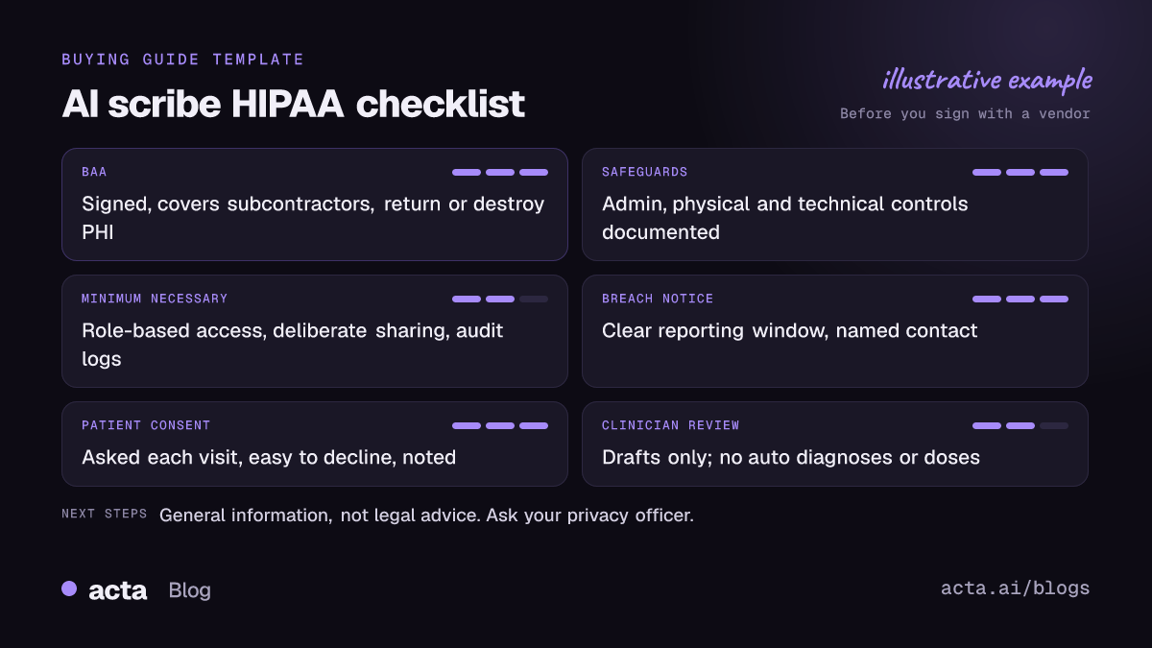Screen dimensions: 1152x648
Task: Click 'Clear reporting window, named contact'
Action: [x=789, y=331]
